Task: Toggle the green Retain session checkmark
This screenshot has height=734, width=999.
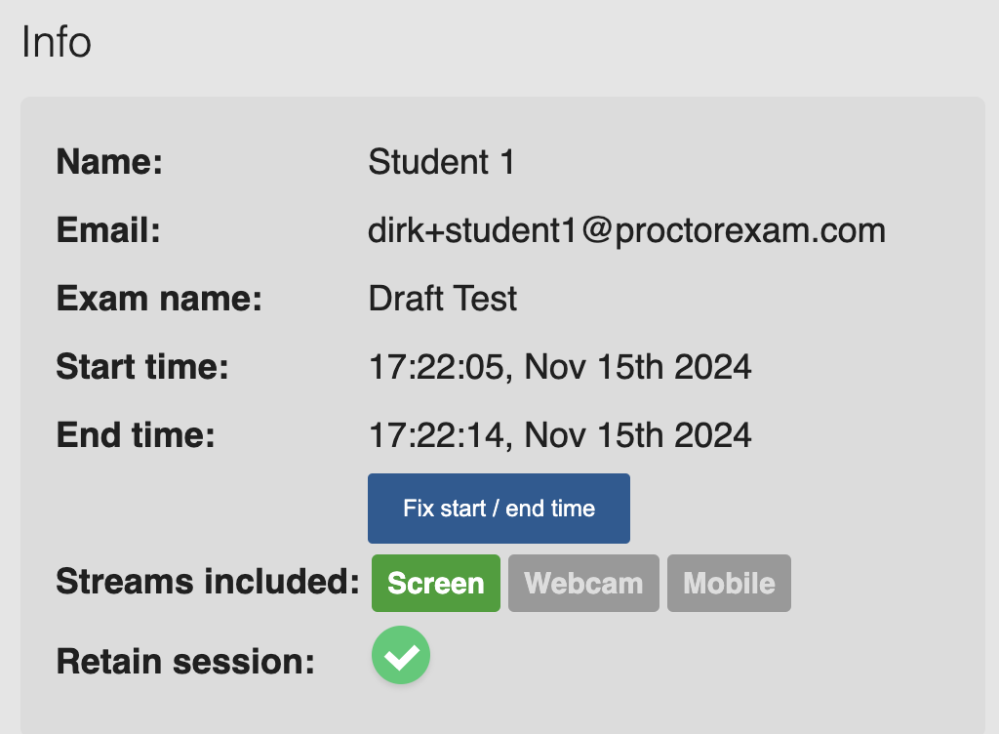Action: (x=401, y=655)
